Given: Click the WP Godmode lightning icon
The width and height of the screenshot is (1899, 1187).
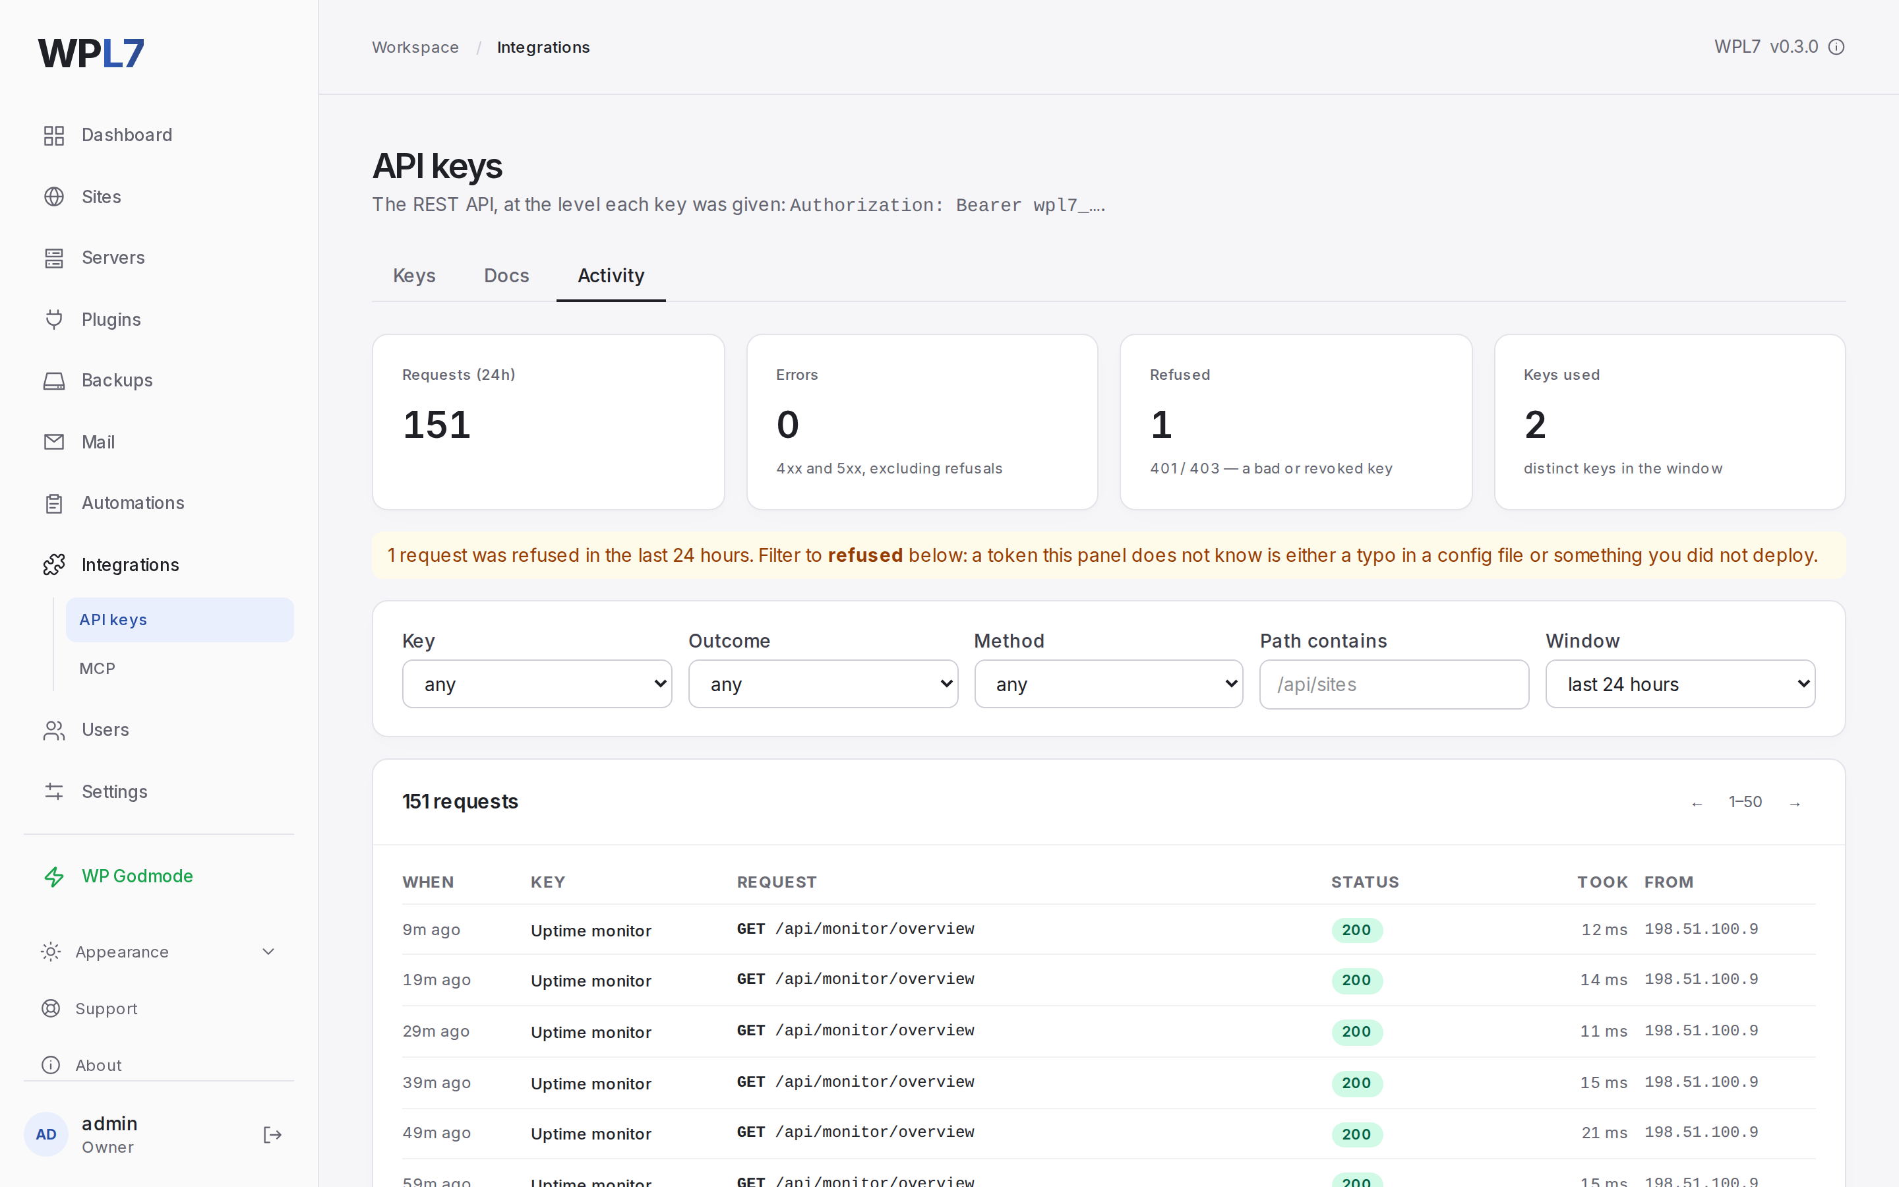Looking at the screenshot, I should tap(53, 876).
